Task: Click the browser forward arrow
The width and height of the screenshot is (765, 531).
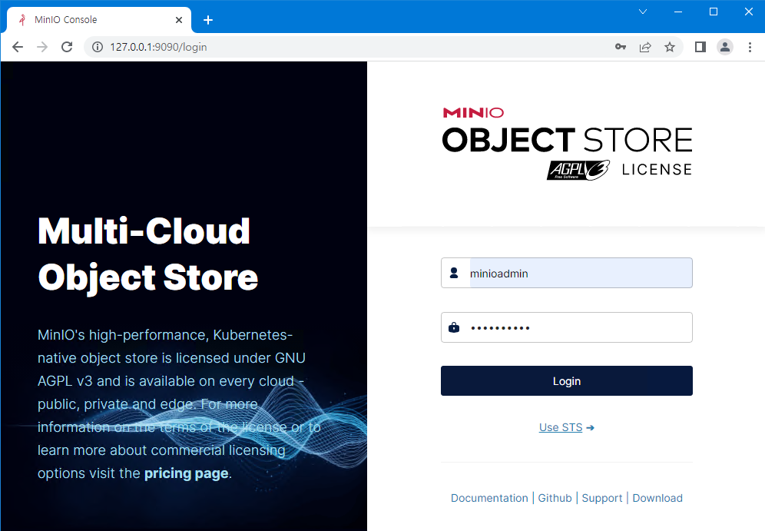Action: (42, 47)
